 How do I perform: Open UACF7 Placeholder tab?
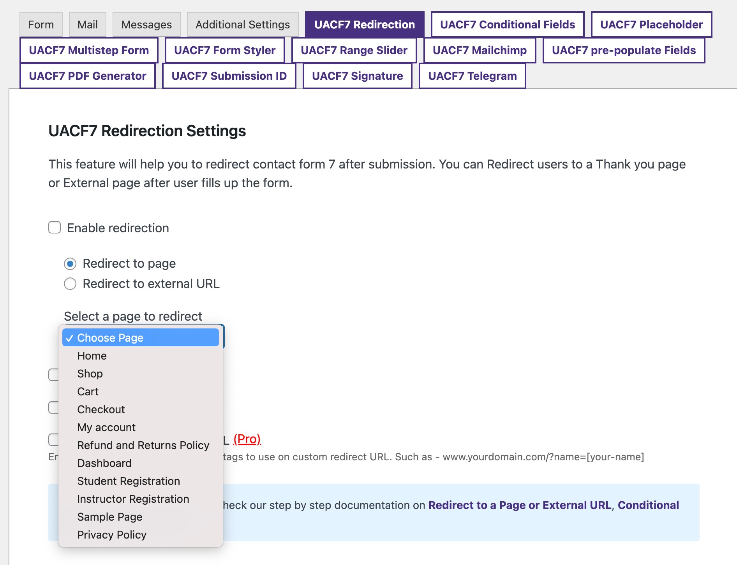pyautogui.click(x=651, y=25)
